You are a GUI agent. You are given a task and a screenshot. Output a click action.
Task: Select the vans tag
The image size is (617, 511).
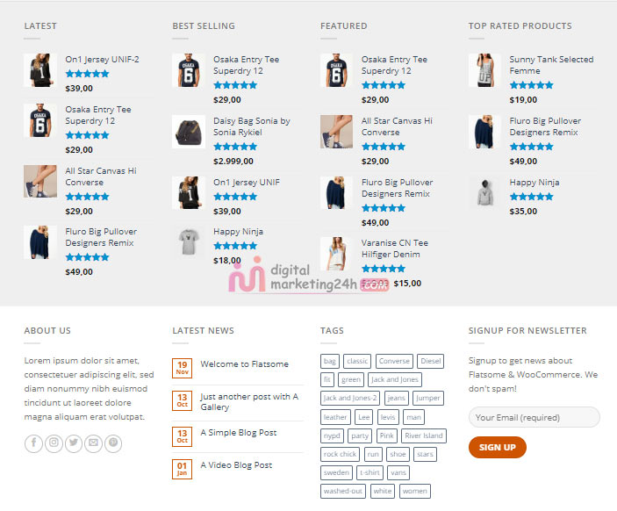[x=398, y=472]
